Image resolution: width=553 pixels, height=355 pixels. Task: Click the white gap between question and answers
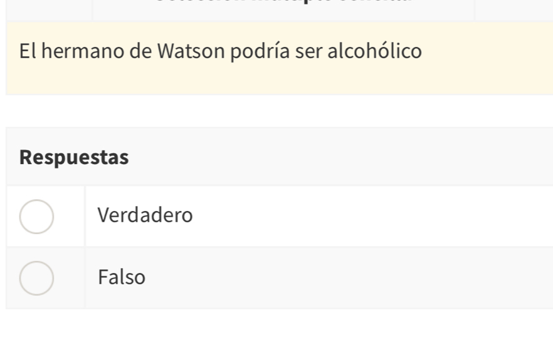coord(276,111)
